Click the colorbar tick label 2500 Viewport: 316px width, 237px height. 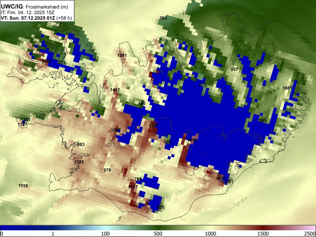point(310,234)
